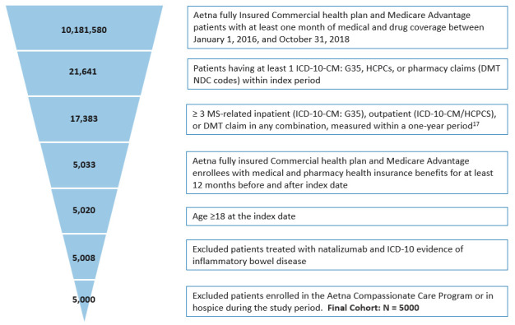Click the 10,181,580 funnel segment
Image resolution: width=515 pixels, height=325 pixels.
tap(84, 28)
